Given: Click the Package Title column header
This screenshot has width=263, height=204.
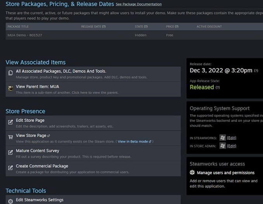Looking at the screenshot, I should (x=18, y=26).
